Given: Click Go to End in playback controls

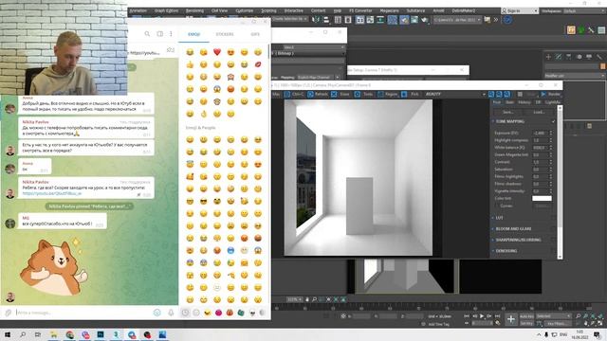Looking at the screenshot, I should coord(498,316).
